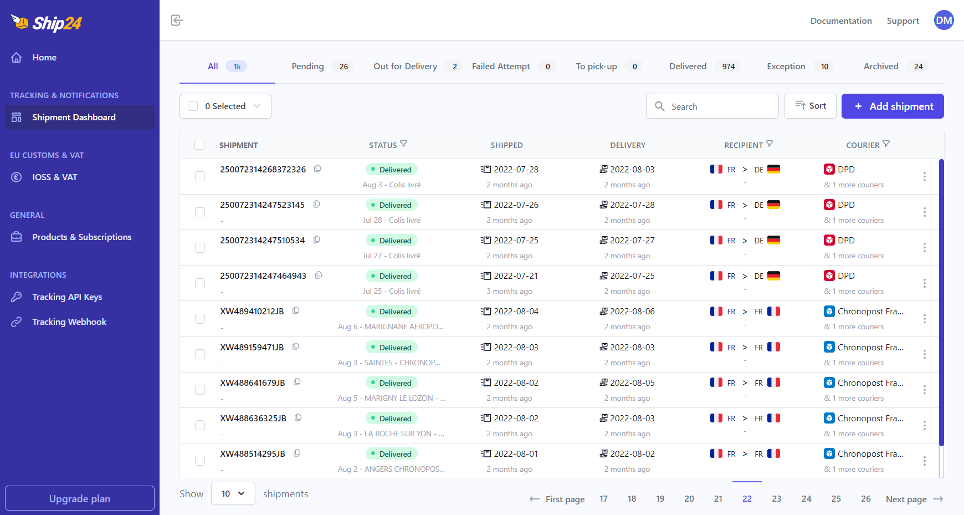The height and width of the screenshot is (515, 964).
Task: Click the Home icon in sidebar
Action: [17, 57]
